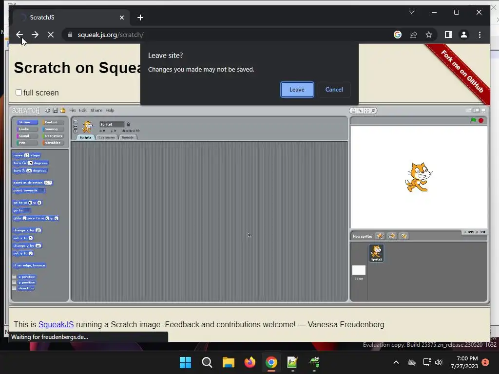The image size is (499, 374).
Task: Select the Pen blocks category
Action: pos(27,143)
